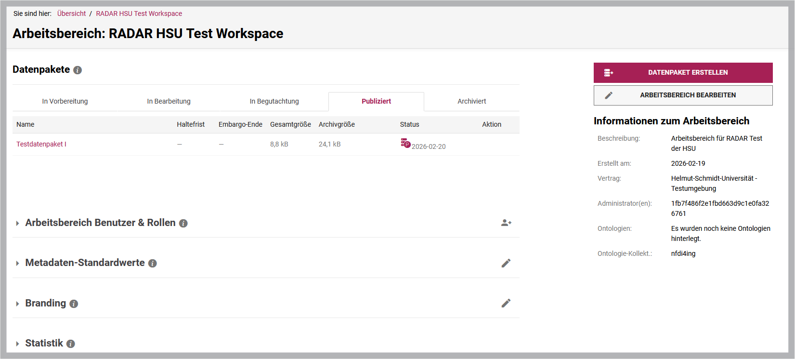
Task: Click the Arbeitsbereich bearbeiten button
Action: [x=683, y=95]
